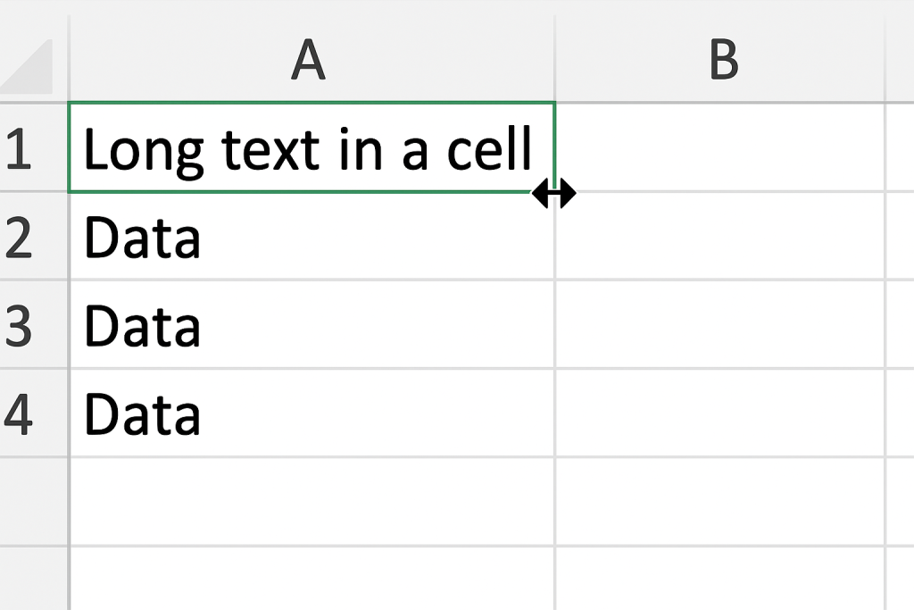Click empty cell in column A, sixth row
Viewport: 914px width, 610px height.
click(x=310, y=579)
